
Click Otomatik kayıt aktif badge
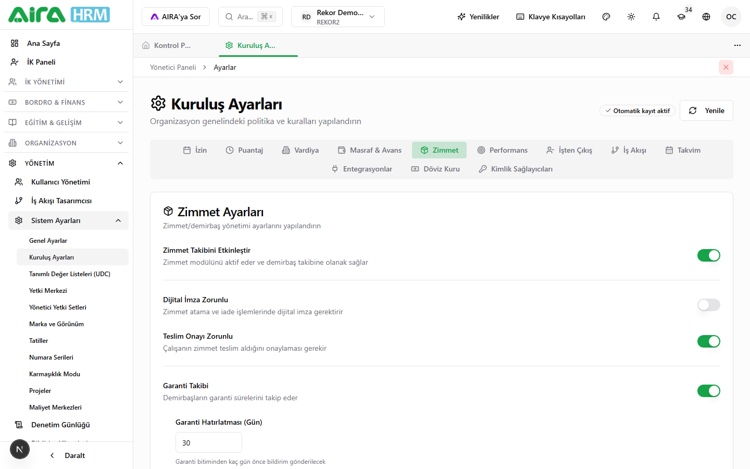(637, 110)
